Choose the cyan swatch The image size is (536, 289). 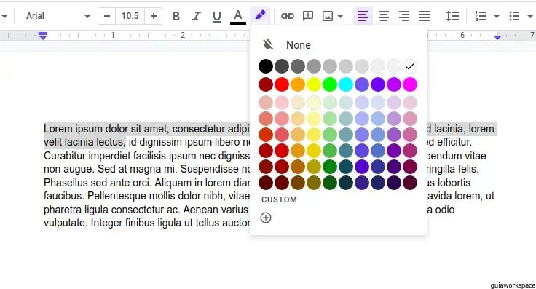[346, 84]
